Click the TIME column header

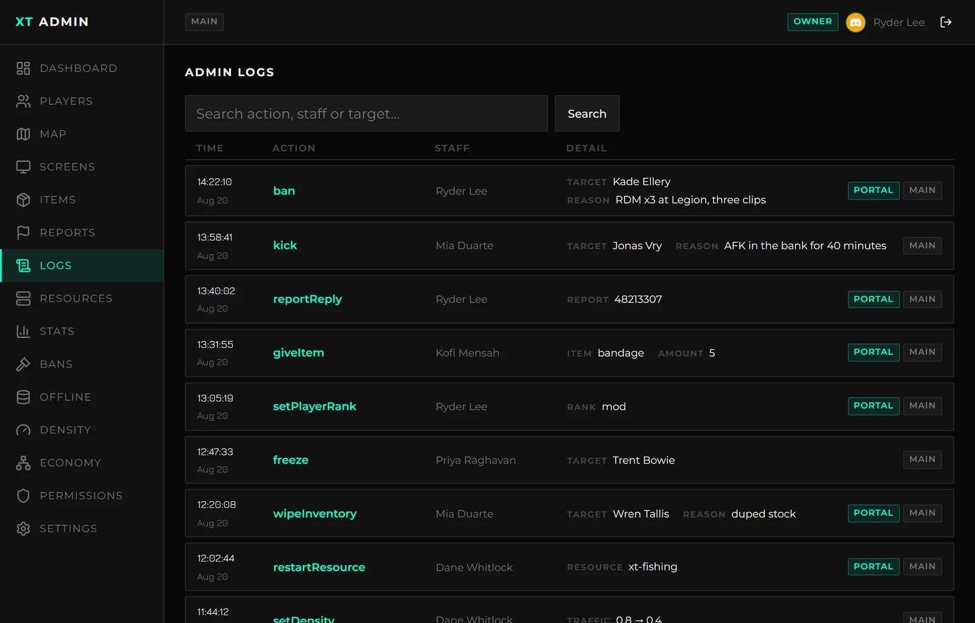coord(210,148)
